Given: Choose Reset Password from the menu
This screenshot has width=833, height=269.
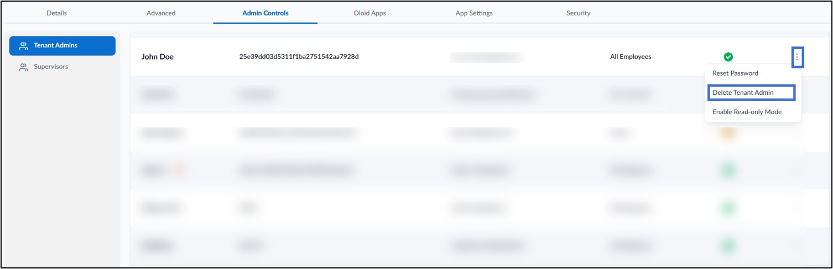Looking at the screenshot, I should 735,73.
